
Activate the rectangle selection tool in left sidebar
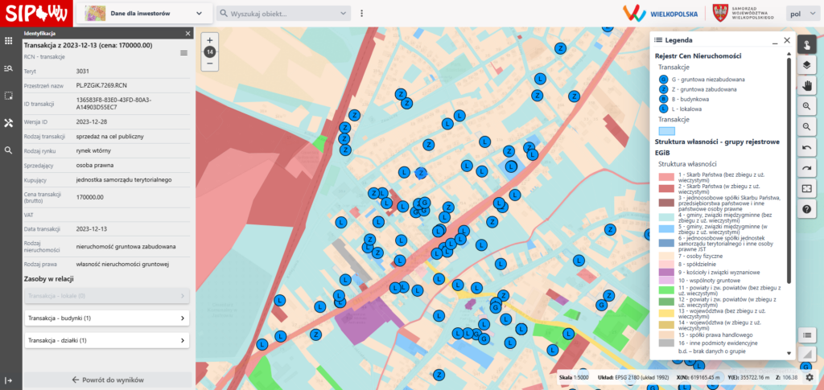[8, 96]
